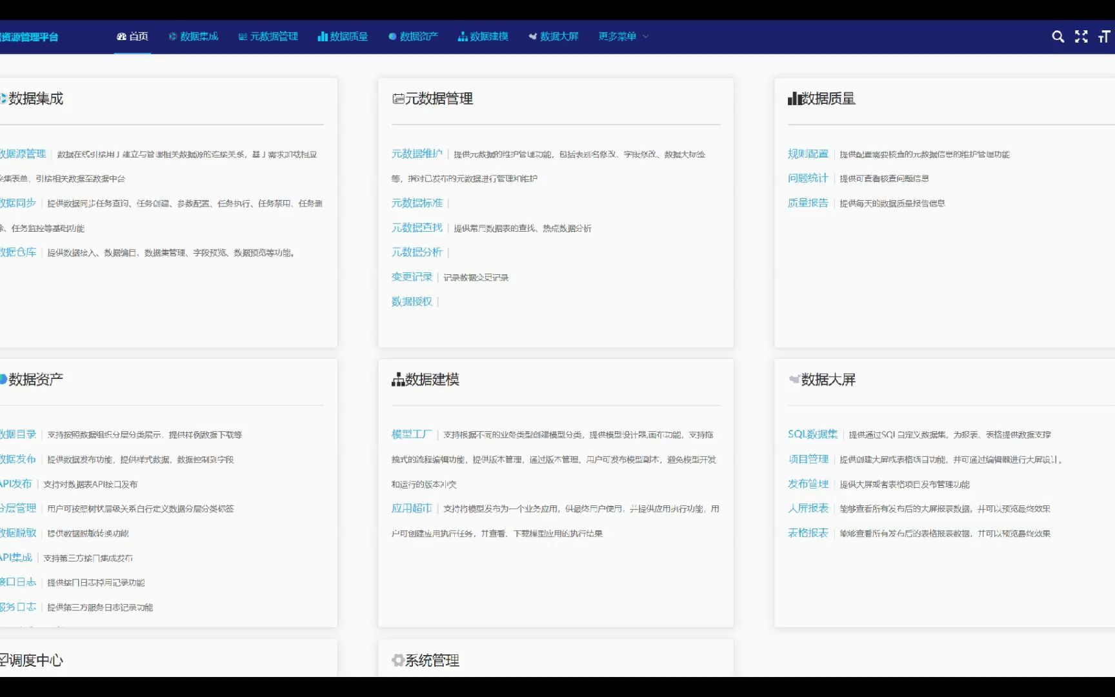
Task: Click the 系统管理 gear icon
Action: click(x=398, y=660)
